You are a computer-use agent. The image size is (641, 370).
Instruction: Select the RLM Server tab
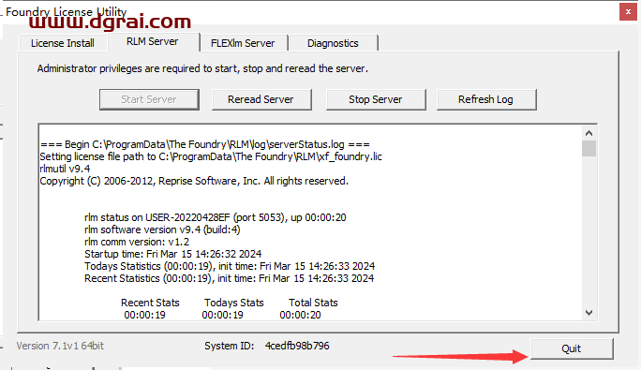[153, 42]
